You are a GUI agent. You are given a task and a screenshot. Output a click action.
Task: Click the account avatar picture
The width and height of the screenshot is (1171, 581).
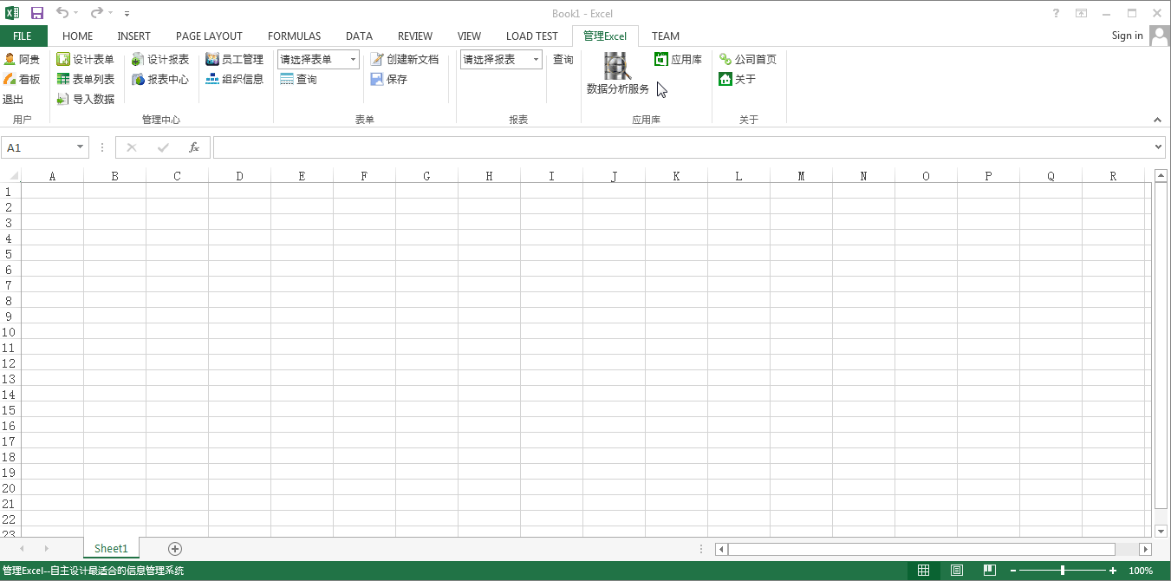coord(1160,36)
